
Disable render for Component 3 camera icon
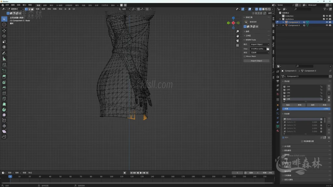click(330, 22)
